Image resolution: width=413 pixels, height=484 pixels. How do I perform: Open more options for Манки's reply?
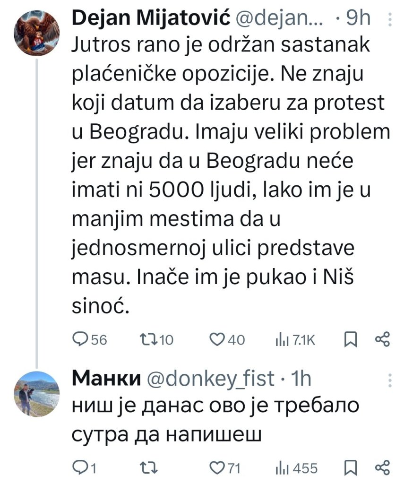pyautogui.click(x=389, y=379)
